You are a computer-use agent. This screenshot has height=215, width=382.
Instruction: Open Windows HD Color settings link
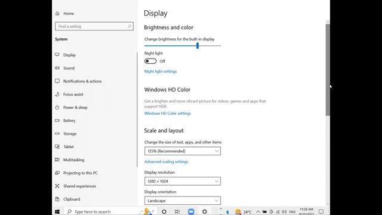click(x=168, y=113)
